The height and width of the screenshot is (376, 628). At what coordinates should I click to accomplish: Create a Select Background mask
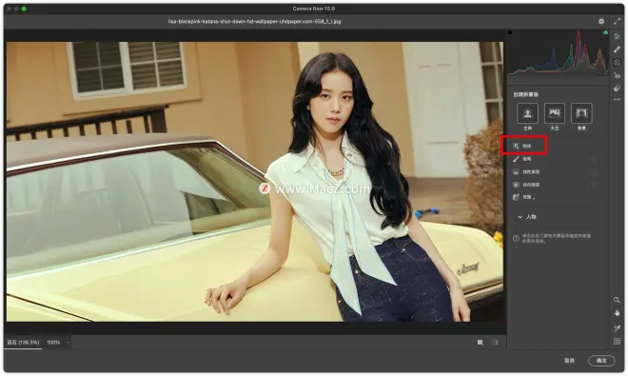point(581,113)
